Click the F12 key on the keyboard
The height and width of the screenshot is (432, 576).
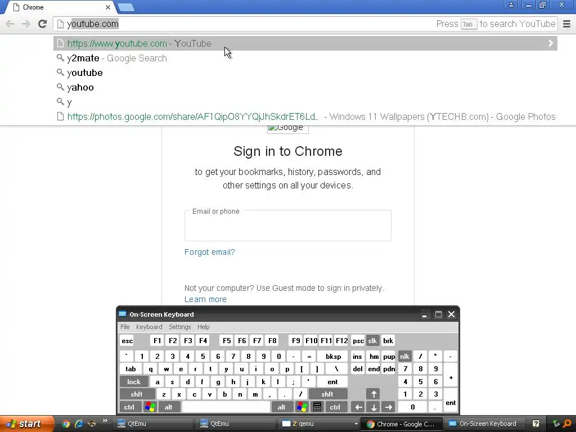[341, 341]
